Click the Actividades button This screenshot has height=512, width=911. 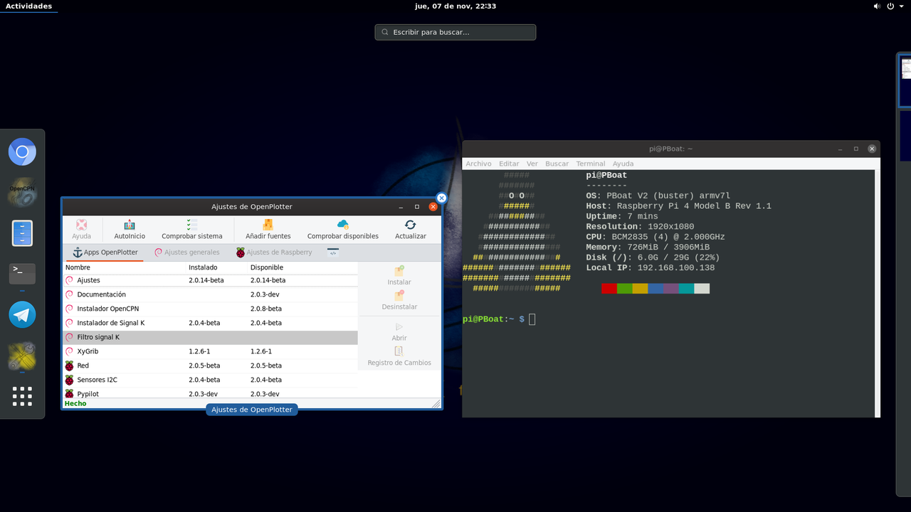28,6
